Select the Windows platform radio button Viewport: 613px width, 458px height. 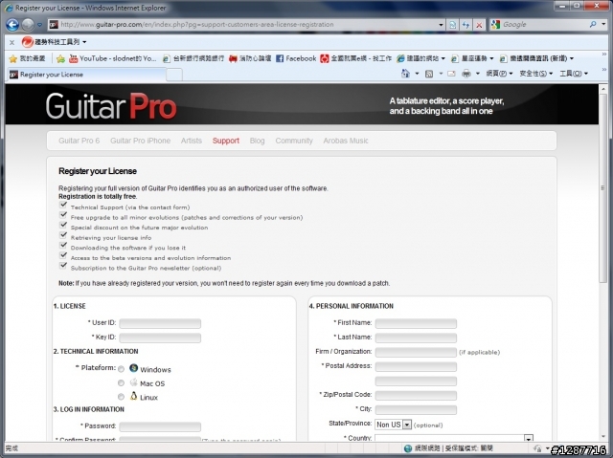(x=122, y=369)
